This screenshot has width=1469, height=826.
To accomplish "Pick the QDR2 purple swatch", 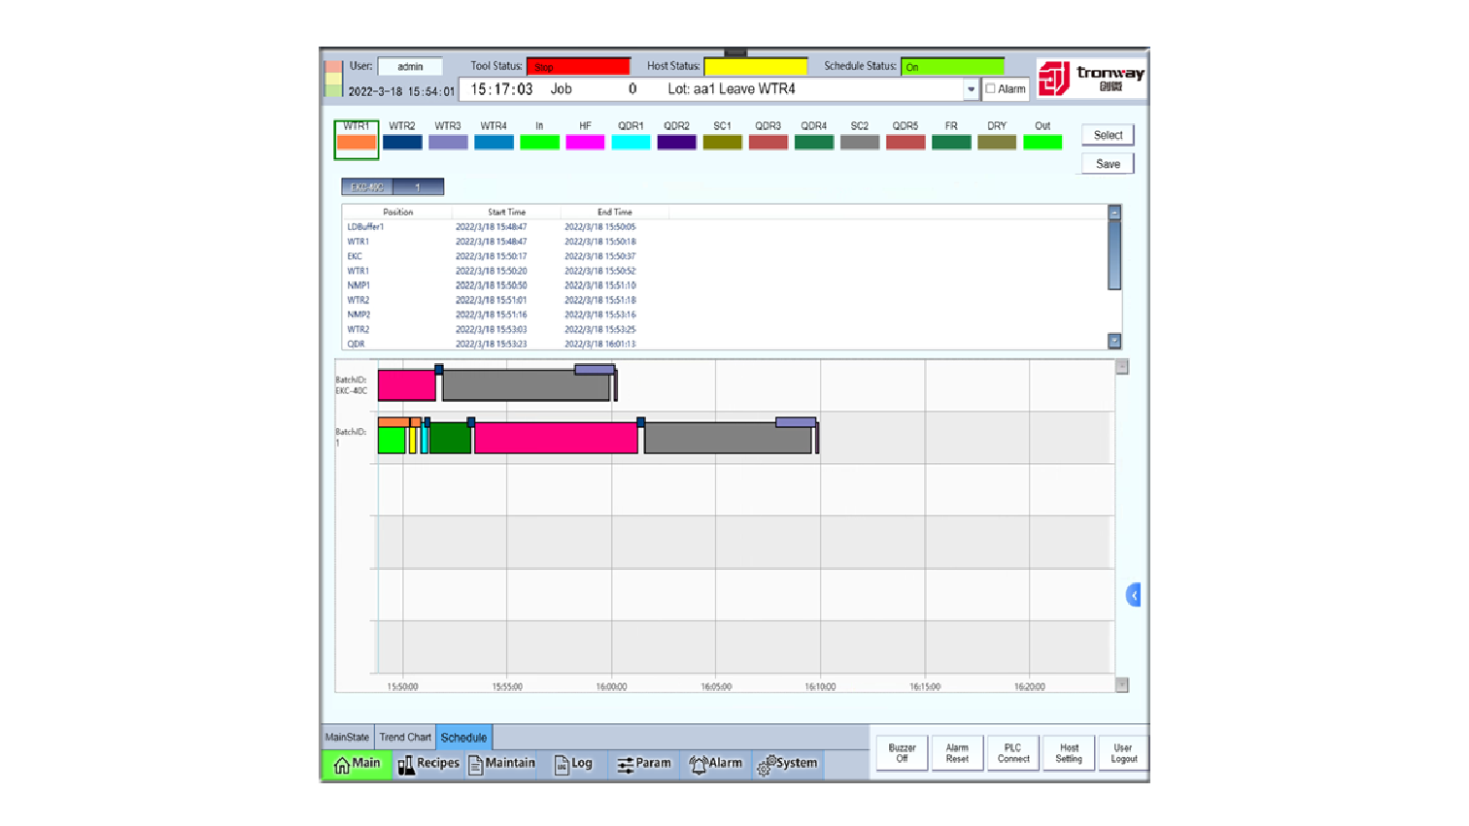I will [676, 143].
